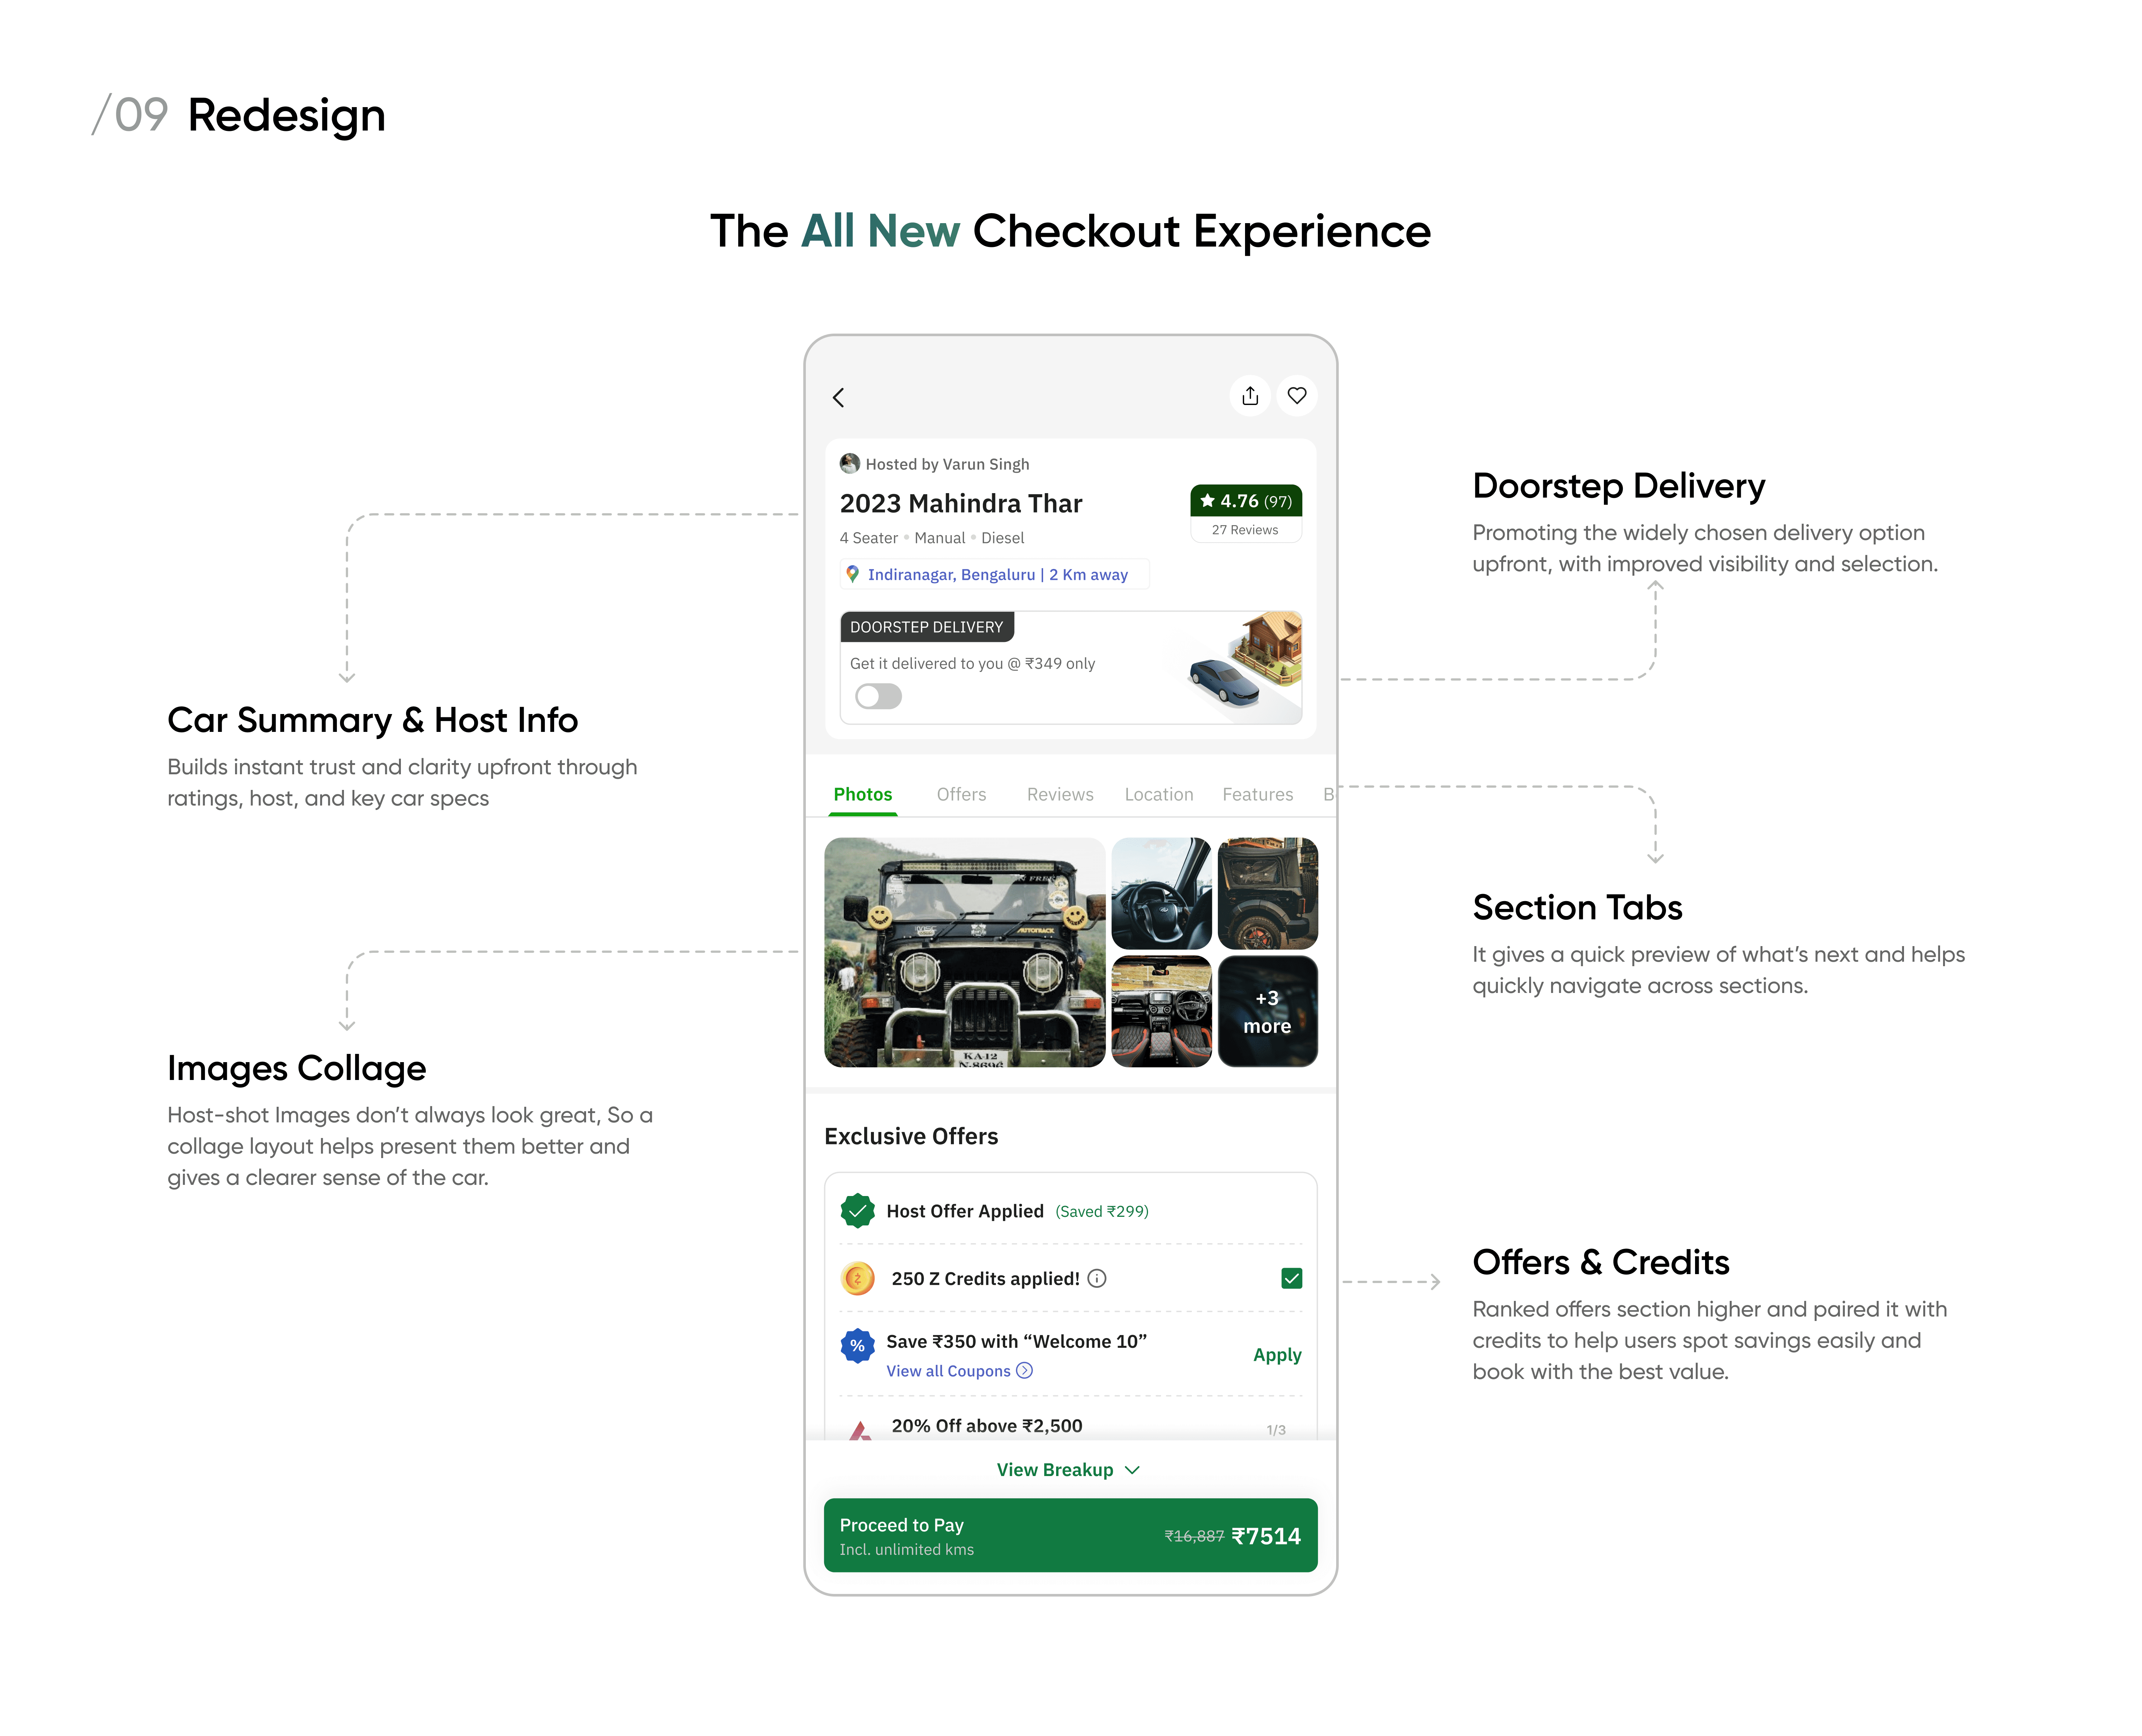This screenshot has width=2142, height=1736.
Task: Open the Location tab
Action: pyautogui.click(x=1159, y=794)
